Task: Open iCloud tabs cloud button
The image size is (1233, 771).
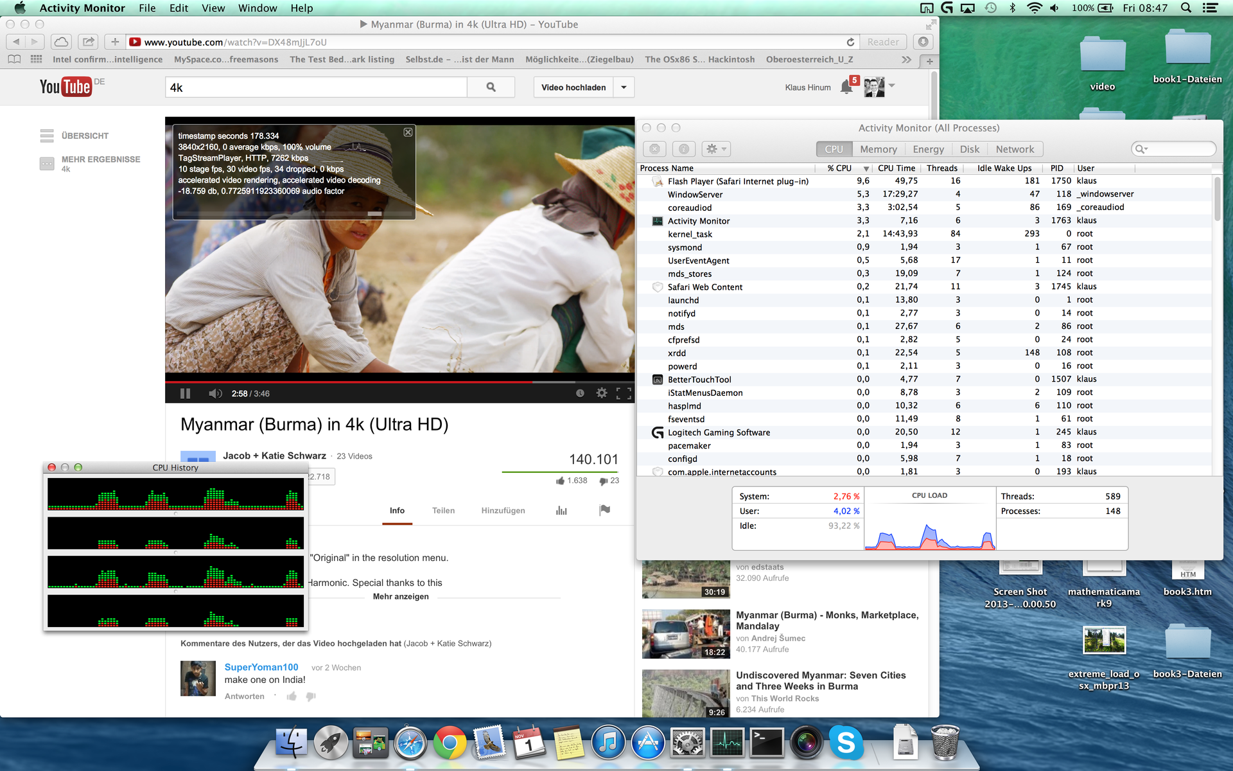Action: 61,42
